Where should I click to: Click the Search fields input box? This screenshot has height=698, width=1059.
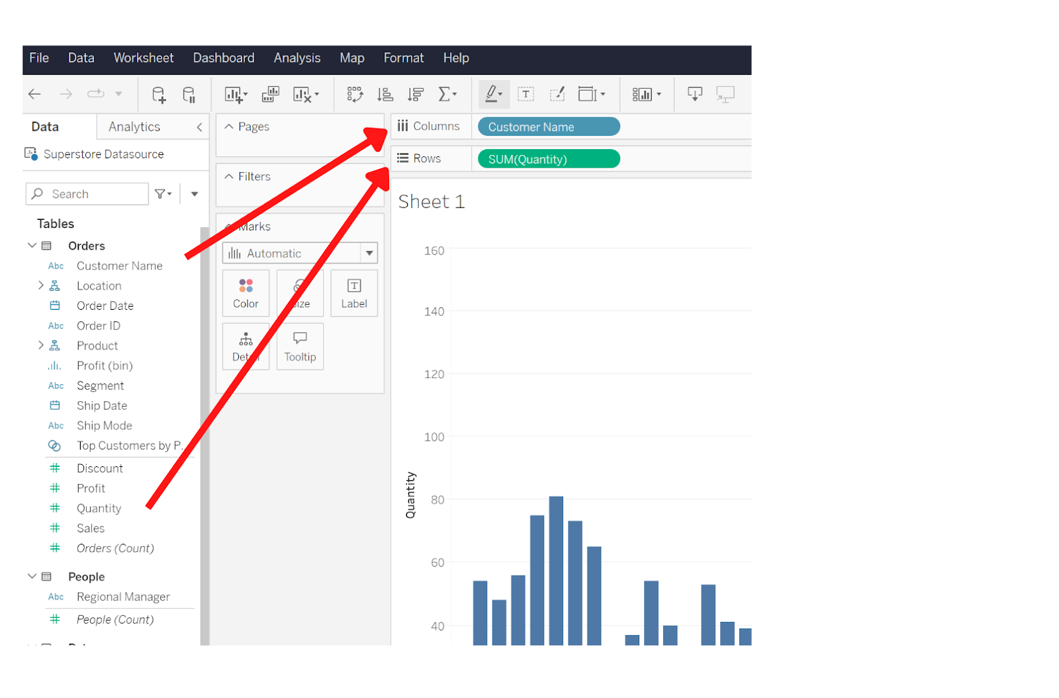pos(87,194)
